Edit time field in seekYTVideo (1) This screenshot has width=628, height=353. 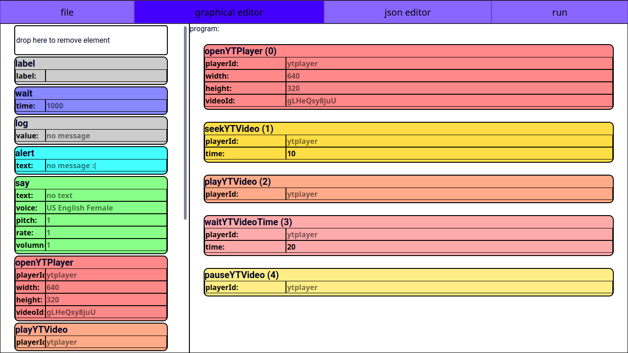449,154
